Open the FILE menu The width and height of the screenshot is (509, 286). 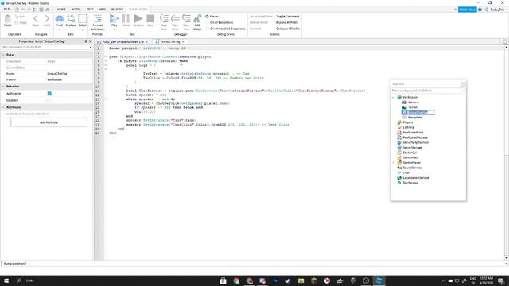pos(6,9)
